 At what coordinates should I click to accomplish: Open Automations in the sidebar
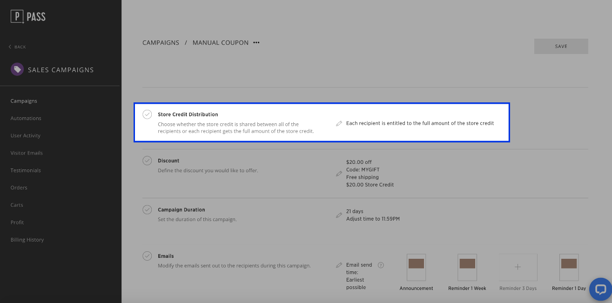26,118
